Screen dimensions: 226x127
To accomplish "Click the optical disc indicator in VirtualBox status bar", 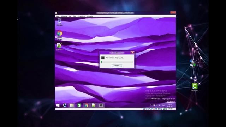I will tap(147, 109).
